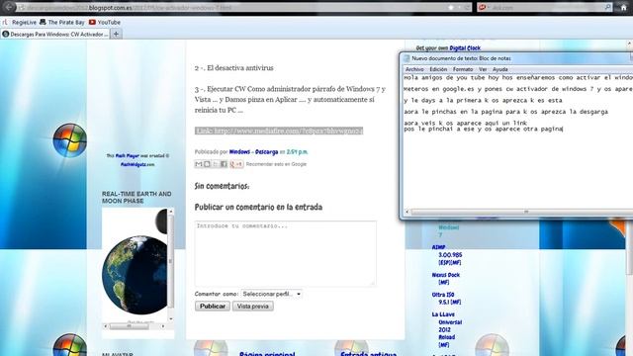
Task: Click the Vista previa button
Action: click(x=253, y=306)
